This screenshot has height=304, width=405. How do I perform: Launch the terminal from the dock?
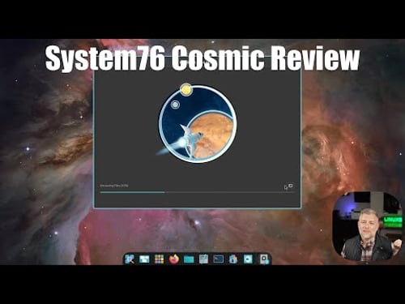(219, 259)
